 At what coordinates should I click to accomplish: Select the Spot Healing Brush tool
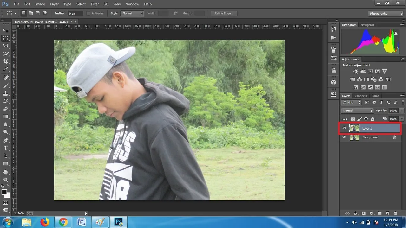6,78
